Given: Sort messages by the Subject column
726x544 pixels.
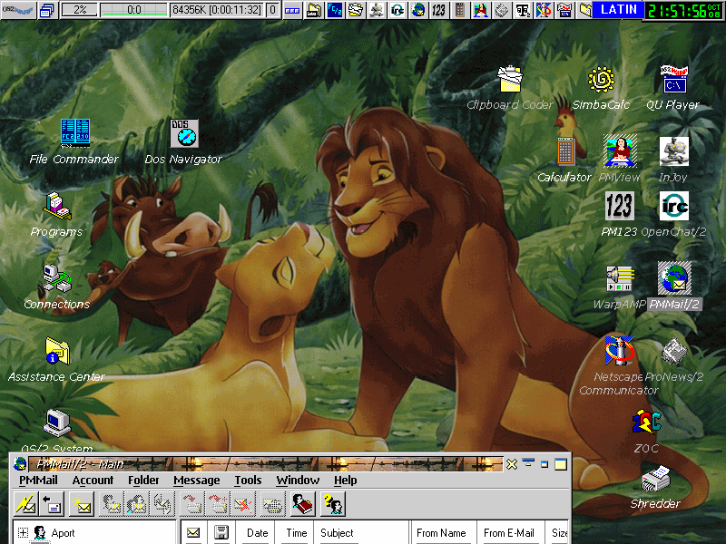Looking at the screenshot, I should click(x=362, y=532).
